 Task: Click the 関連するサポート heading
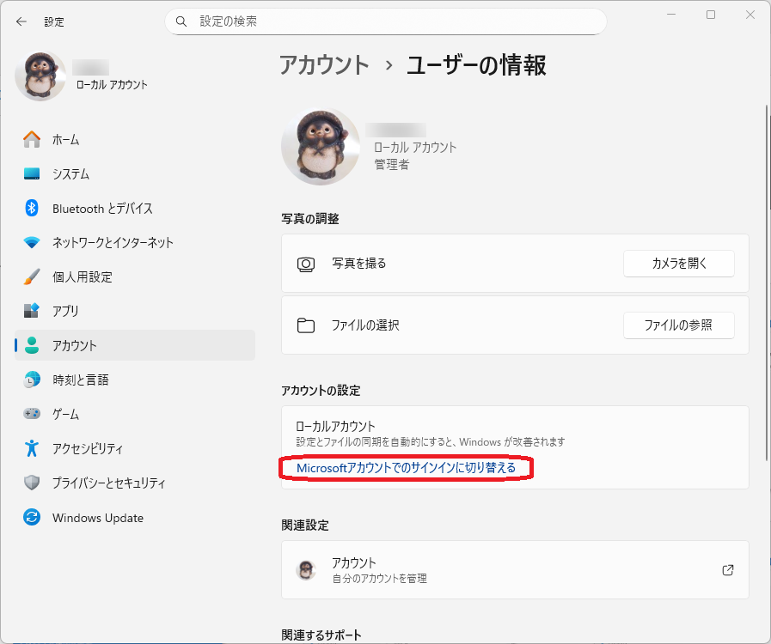pyautogui.click(x=321, y=635)
